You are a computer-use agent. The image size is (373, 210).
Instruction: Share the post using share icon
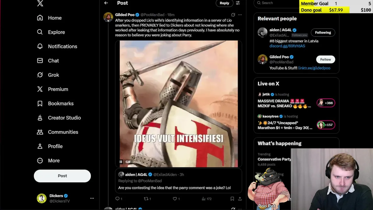tap(240, 199)
